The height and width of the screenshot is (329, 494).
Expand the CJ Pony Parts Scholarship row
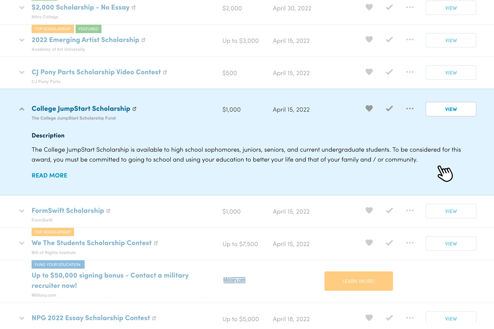point(21,72)
